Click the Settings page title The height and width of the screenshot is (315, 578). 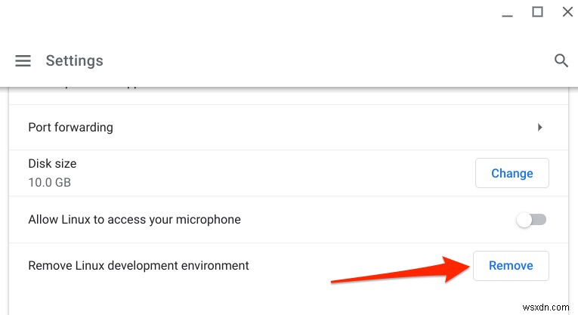point(74,61)
